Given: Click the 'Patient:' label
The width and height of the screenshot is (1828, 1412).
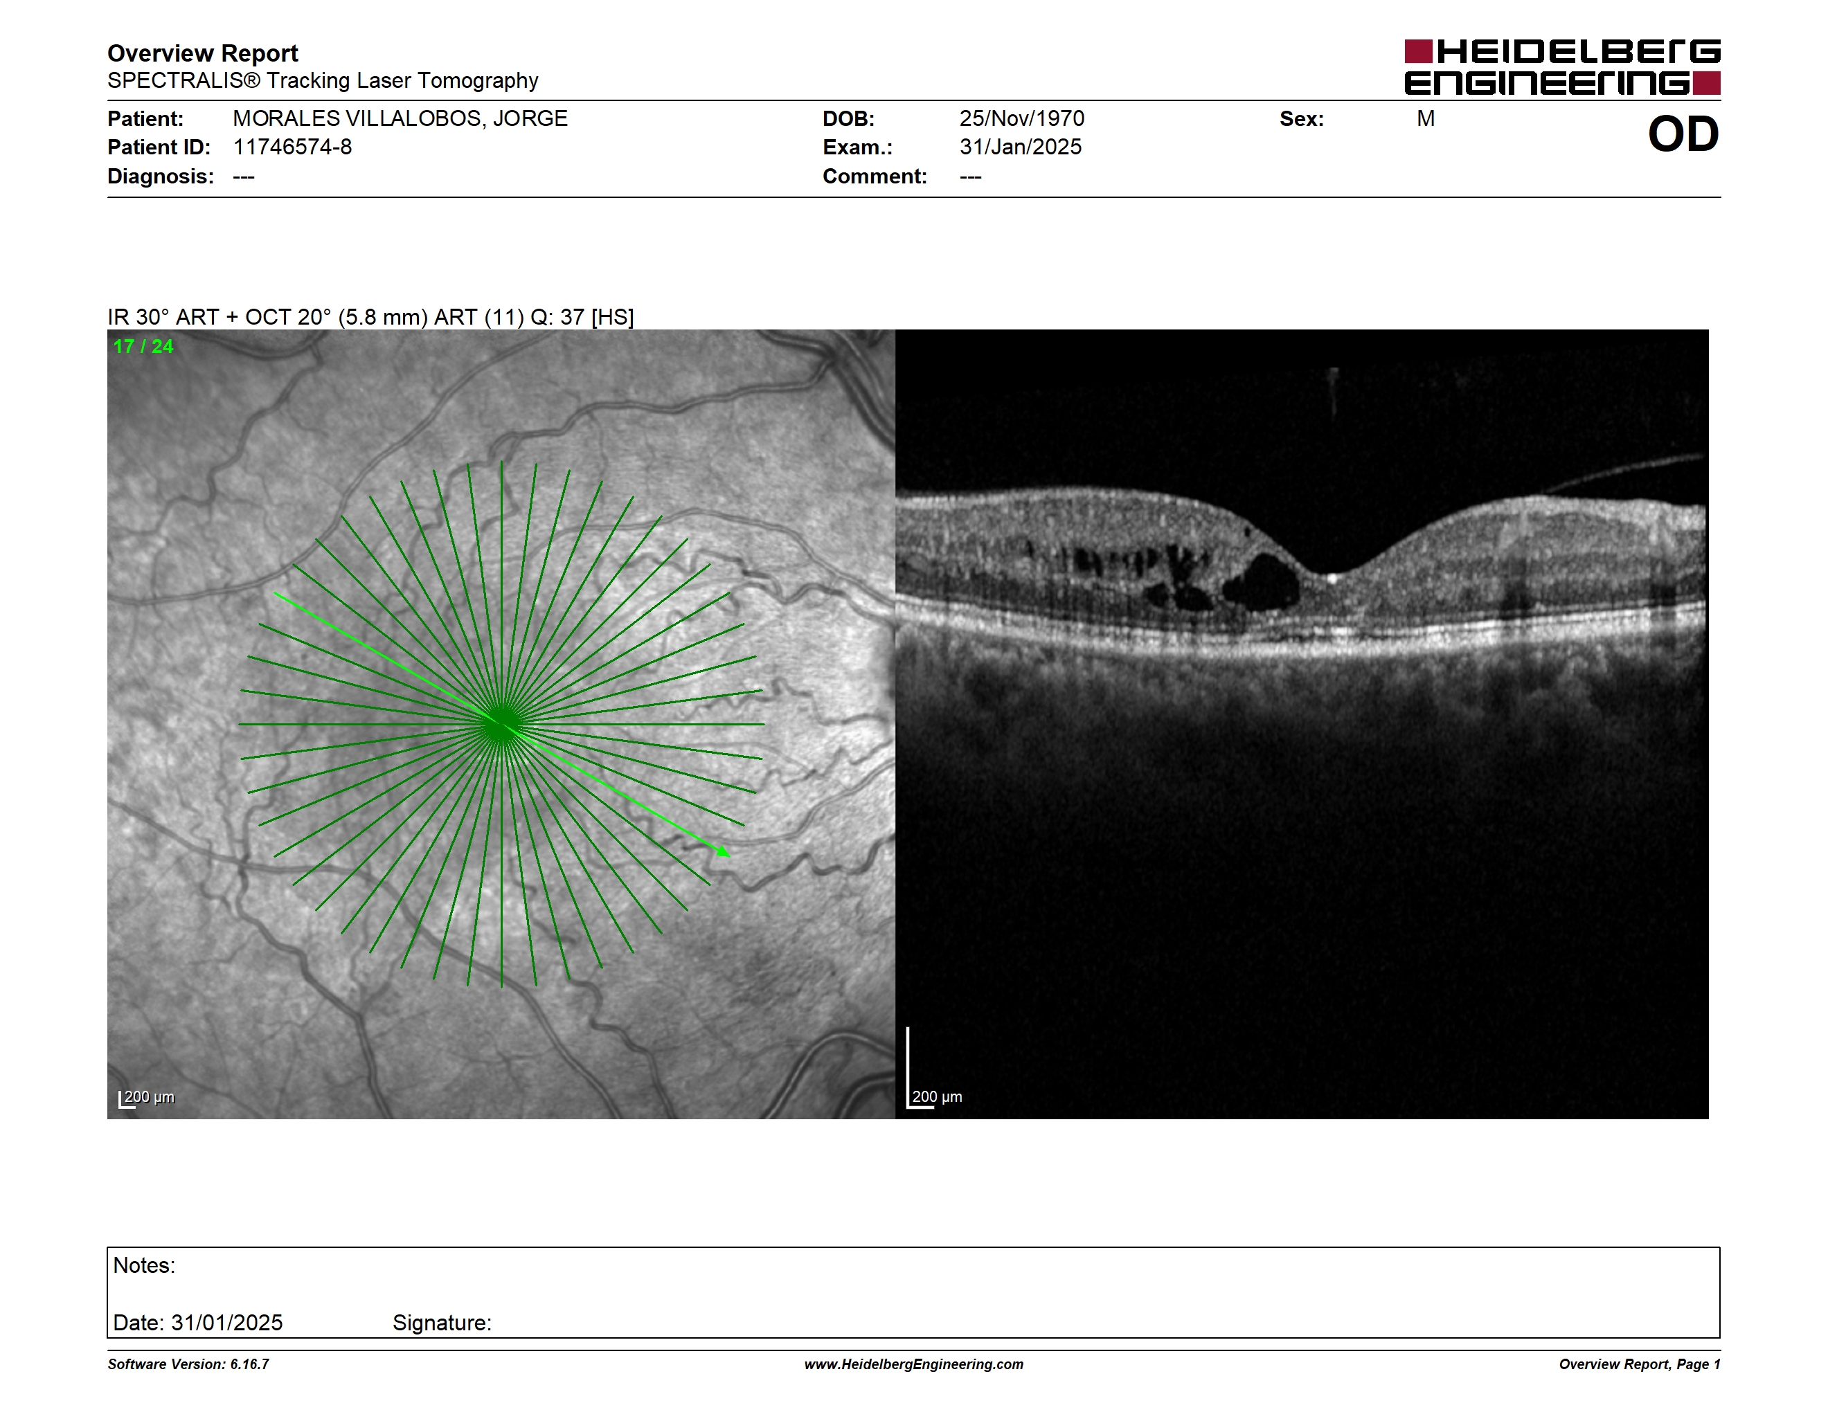Looking at the screenshot, I should click(145, 119).
